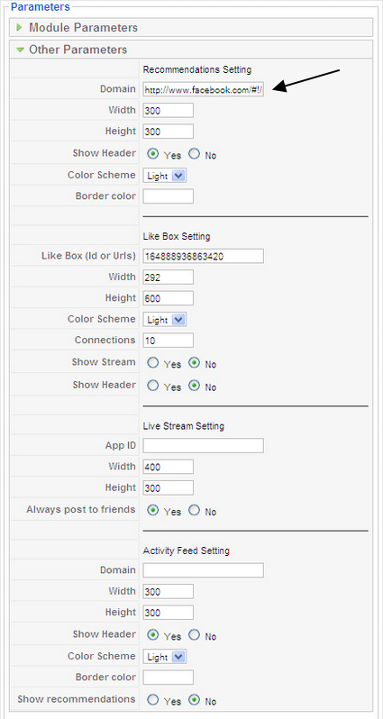Select Yes for Like Box Show Header
The image size is (383, 719).
click(x=152, y=387)
